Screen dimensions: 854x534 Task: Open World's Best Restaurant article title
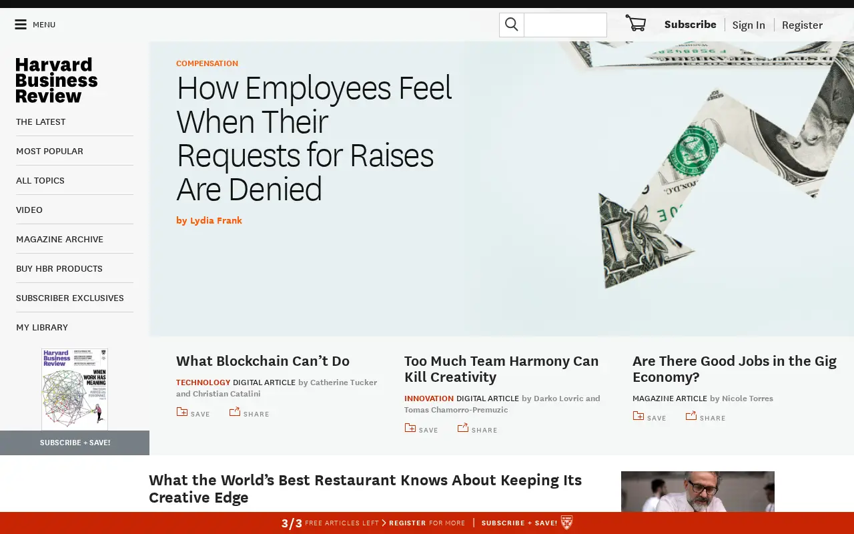click(366, 489)
